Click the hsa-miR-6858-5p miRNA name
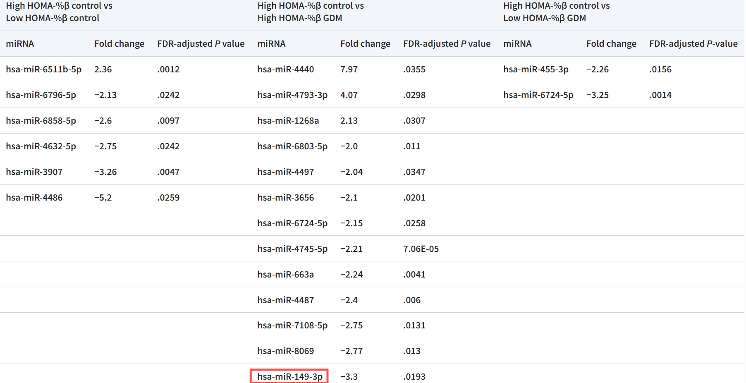The height and width of the screenshot is (383, 746). click(41, 121)
